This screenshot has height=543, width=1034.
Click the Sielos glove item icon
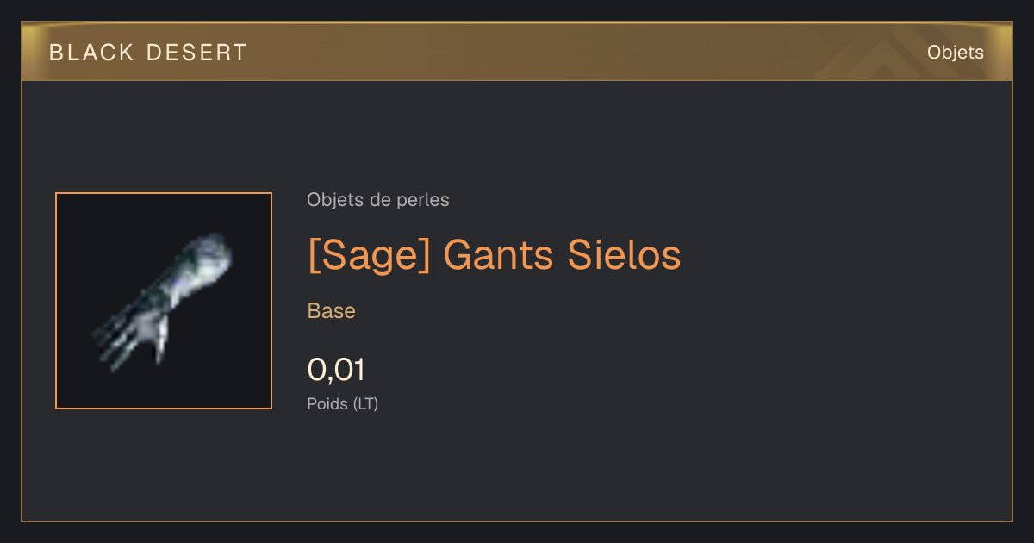[164, 301]
